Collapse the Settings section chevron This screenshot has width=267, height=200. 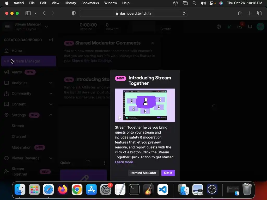[51, 115]
